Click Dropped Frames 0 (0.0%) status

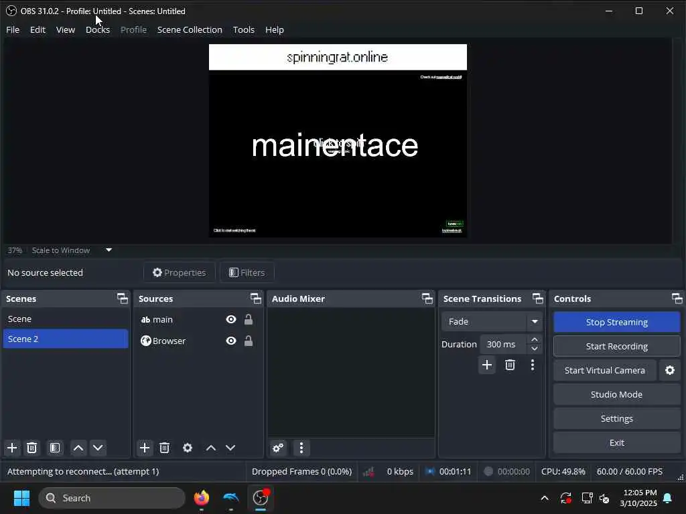coord(302,471)
